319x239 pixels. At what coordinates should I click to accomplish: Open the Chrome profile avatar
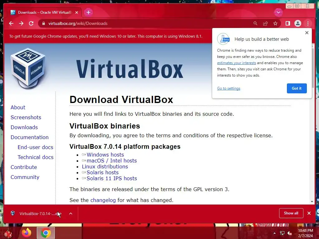point(298,23)
